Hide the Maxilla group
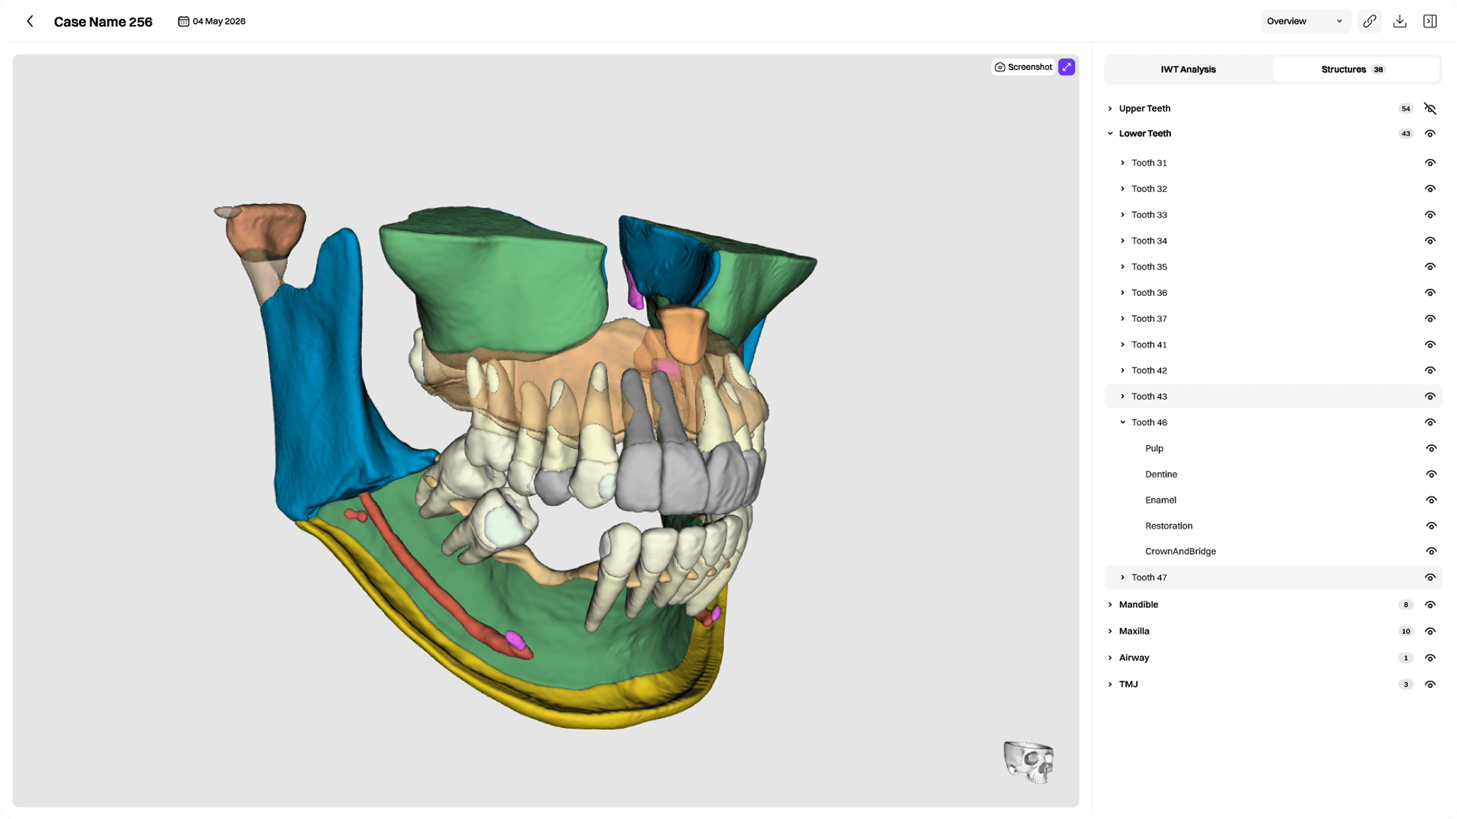Viewport: 1457px width, 819px height. (x=1430, y=632)
